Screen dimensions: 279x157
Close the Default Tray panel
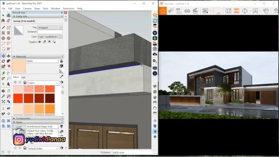tap(65, 13)
